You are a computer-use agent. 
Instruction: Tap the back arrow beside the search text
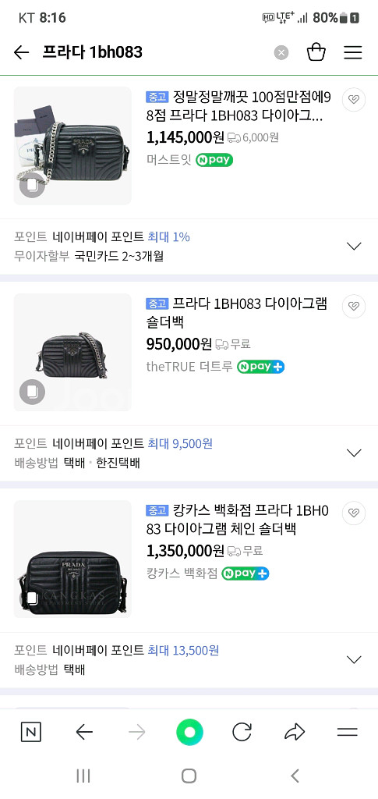coord(21,52)
